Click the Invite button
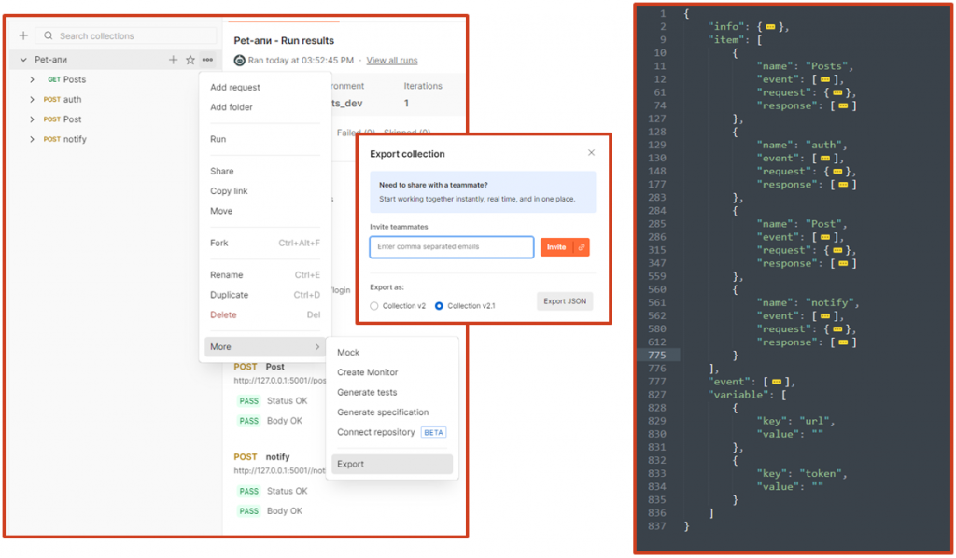This screenshot has height=558, width=956. (x=556, y=247)
